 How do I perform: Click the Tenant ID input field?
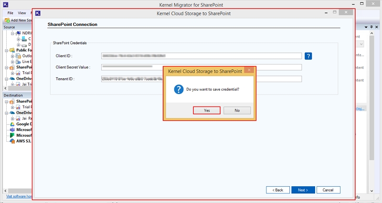202,79
